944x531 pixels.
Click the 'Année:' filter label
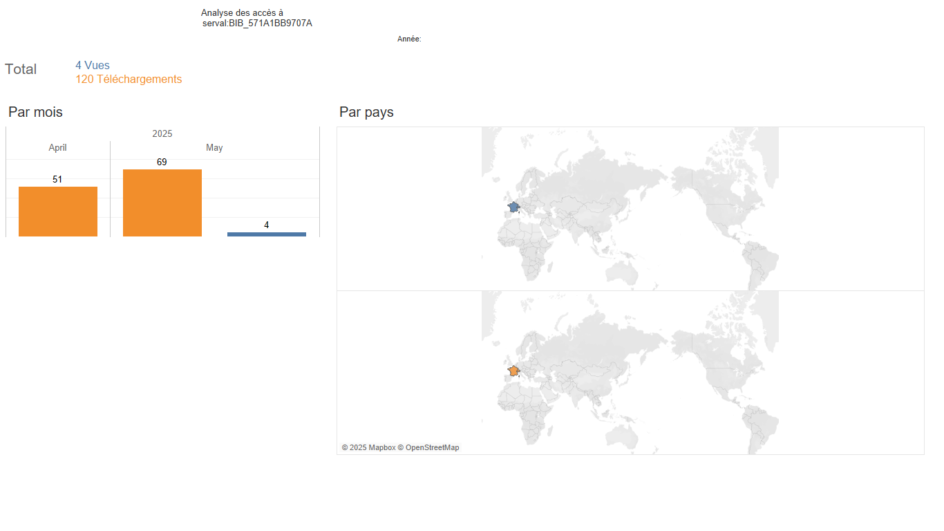tap(409, 39)
